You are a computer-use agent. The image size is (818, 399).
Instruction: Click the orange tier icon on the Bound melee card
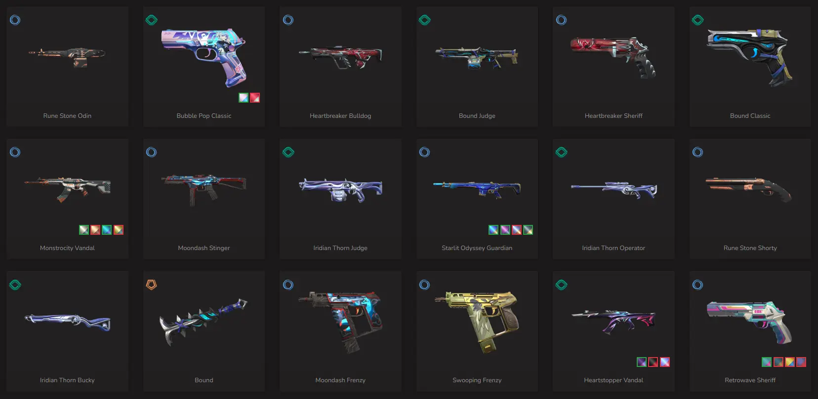[x=152, y=285]
